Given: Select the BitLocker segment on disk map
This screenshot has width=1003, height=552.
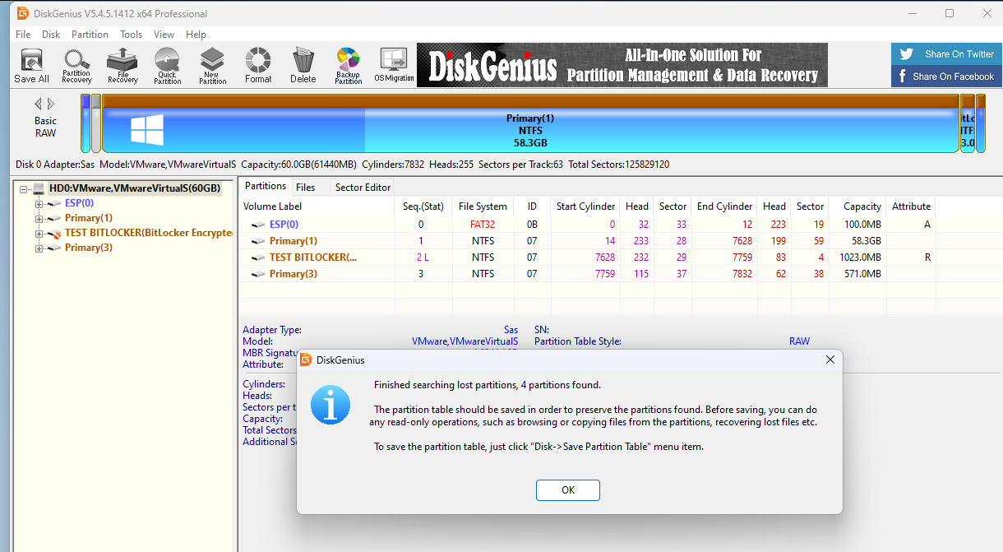Looking at the screenshot, I should 968,123.
